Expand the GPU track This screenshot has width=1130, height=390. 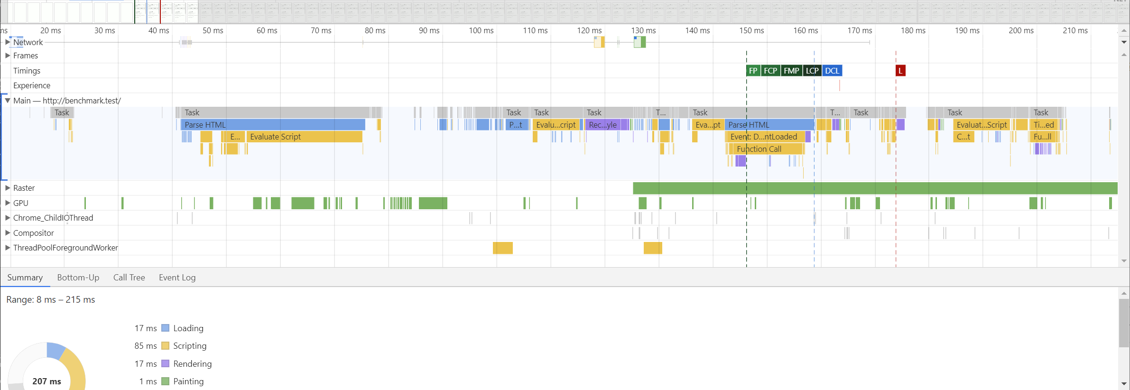click(x=8, y=203)
